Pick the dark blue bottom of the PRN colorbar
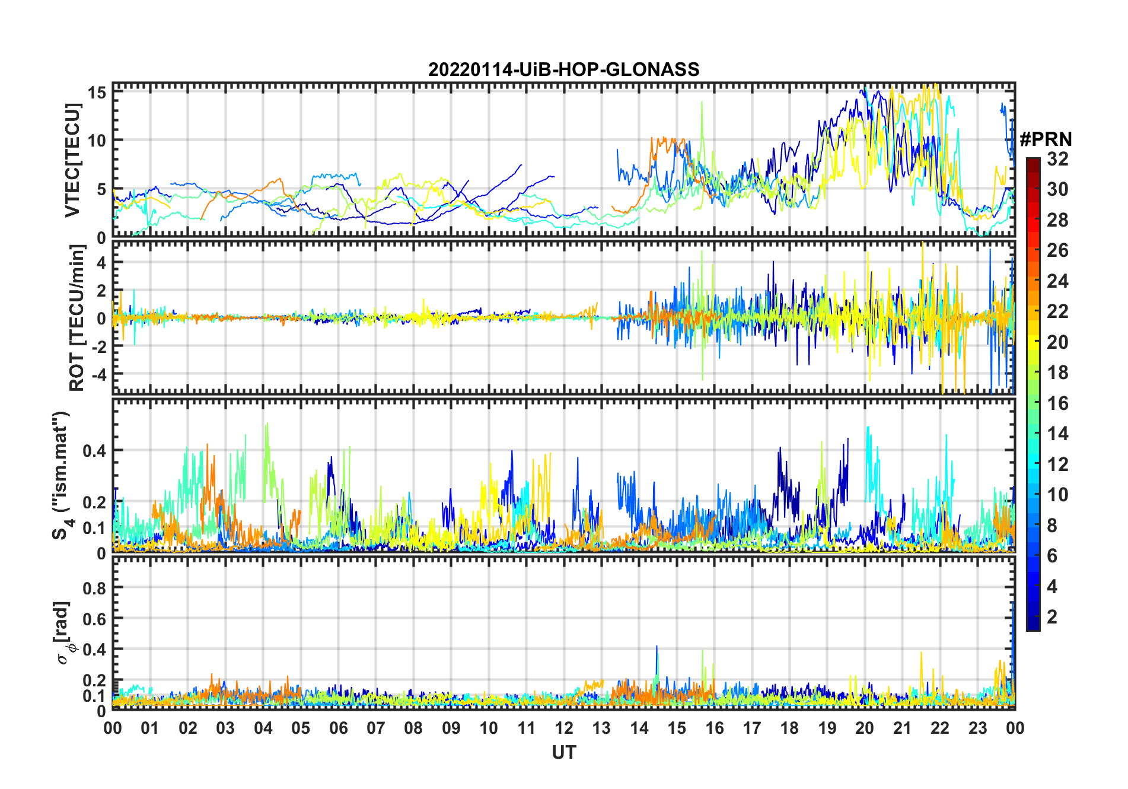Image resolution: width=1128 pixels, height=789 pixels. (1033, 626)
